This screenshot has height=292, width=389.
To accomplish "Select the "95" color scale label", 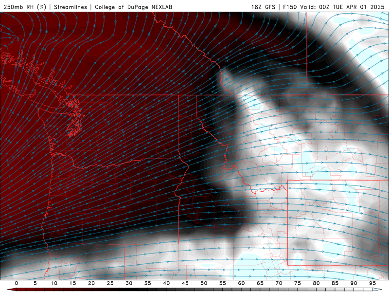I will tap(372, 283).
